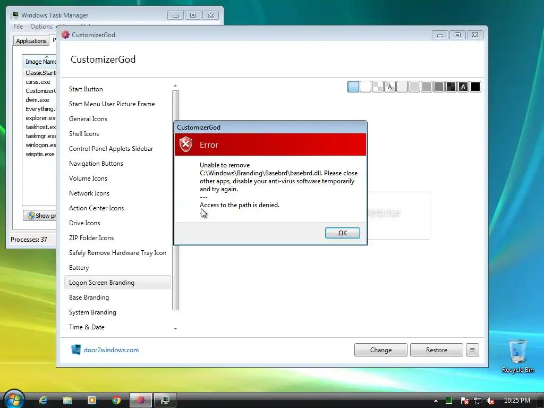Image resolution: width=544 pixels, height=408 pixels.
Task: Open the taskbar clock showing 10:25 PM
Action: click(x=517, y=401)
